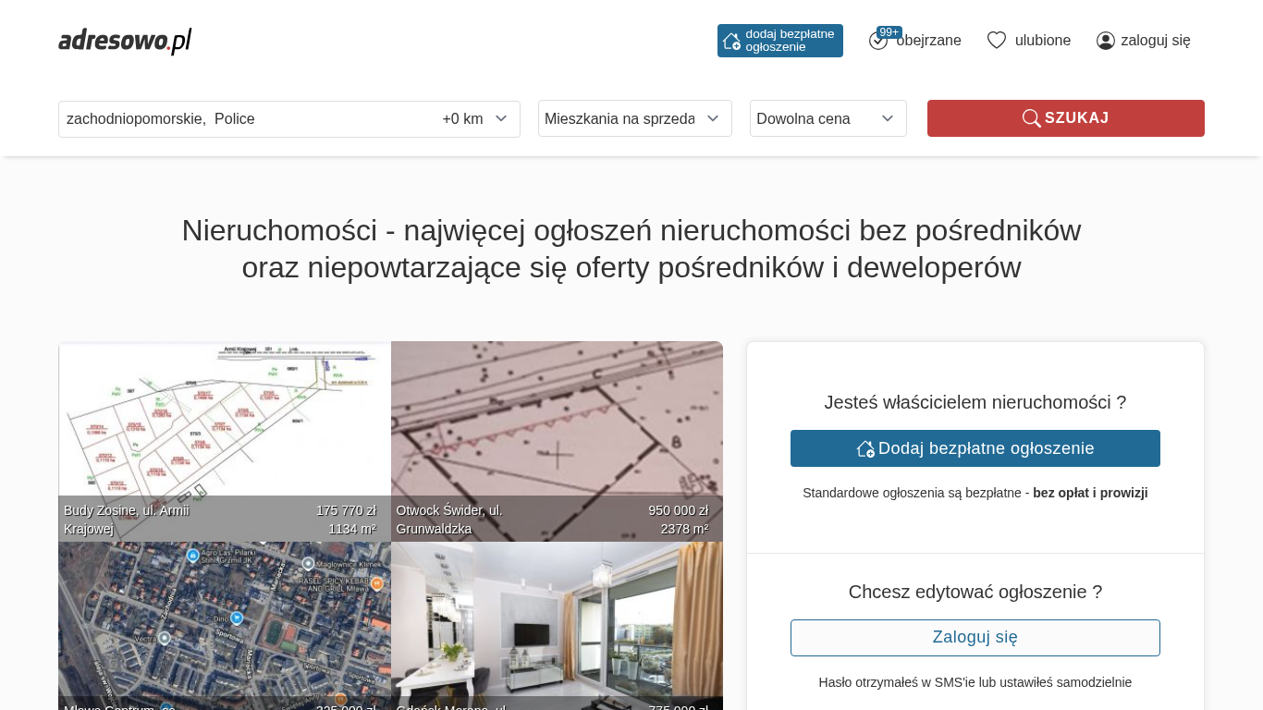Open the Mieszkania na sprzedaż dropdown
This screenshot has height=710, width=1263.
tap(634, 118)
